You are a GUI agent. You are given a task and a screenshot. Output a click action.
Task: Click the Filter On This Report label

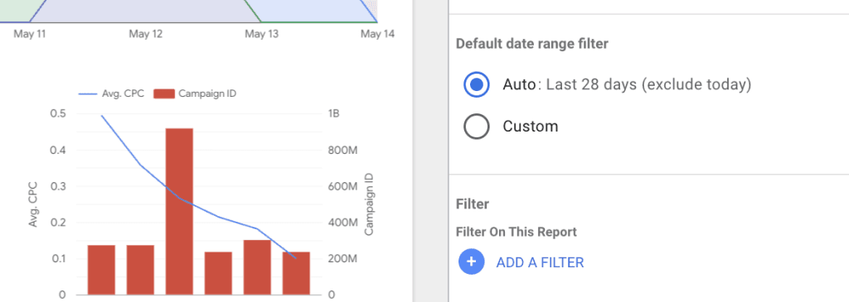pos(516,232)
